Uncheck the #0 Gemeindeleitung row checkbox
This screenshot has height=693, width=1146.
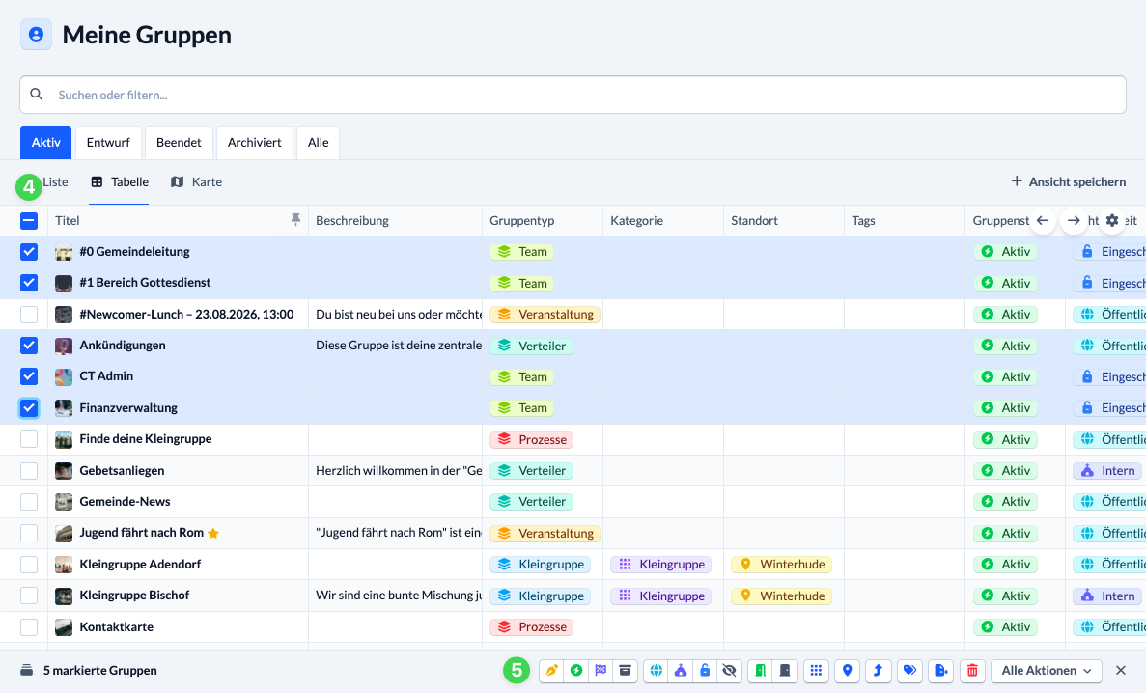point(29,252)
